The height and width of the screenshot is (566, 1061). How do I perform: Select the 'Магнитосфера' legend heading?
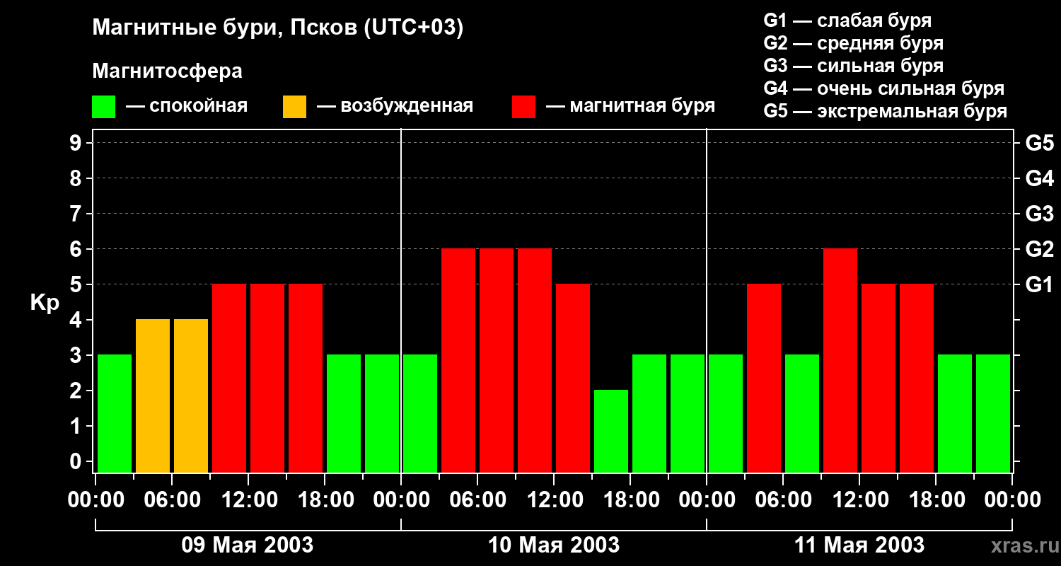coord(167,71)
